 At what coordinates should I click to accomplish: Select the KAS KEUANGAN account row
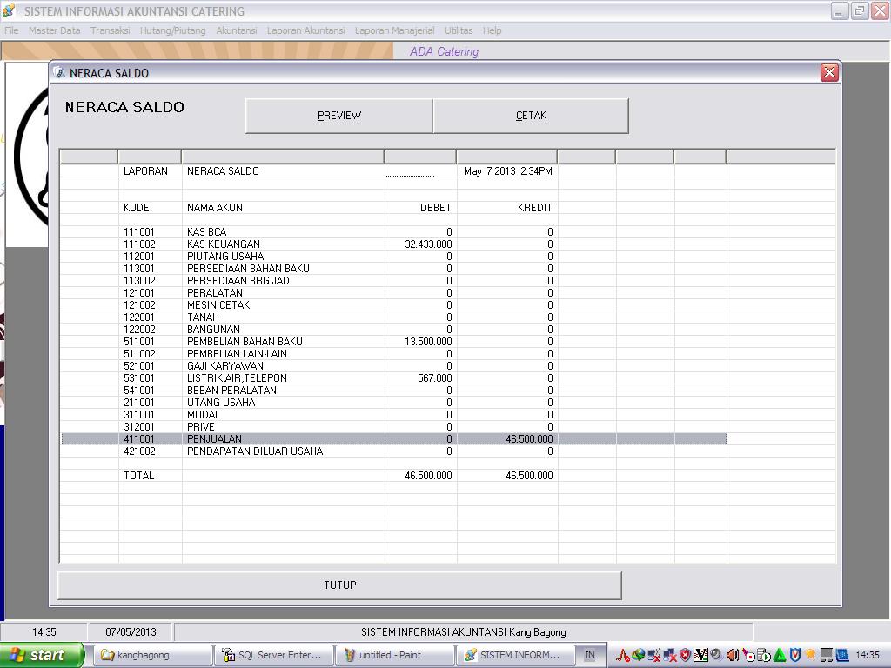[223, 244]
